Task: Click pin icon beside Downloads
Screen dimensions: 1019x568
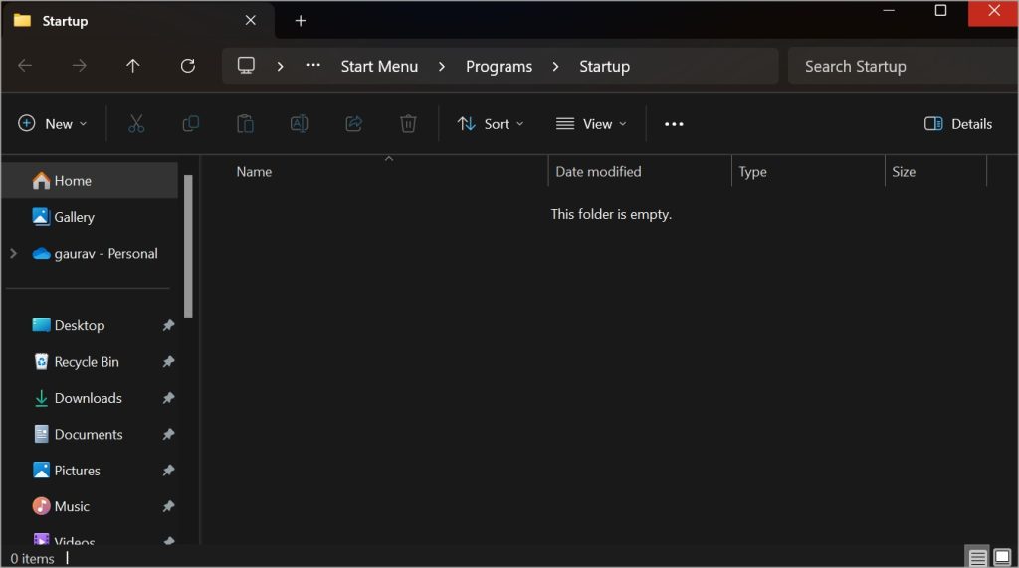Action: pos(168,398)
